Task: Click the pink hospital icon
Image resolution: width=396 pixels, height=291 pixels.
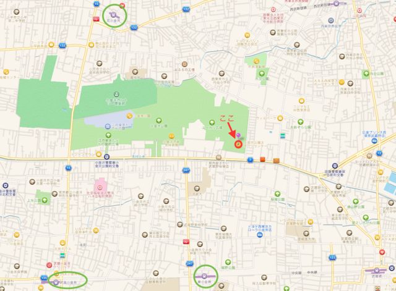Action: coord(98,185)
